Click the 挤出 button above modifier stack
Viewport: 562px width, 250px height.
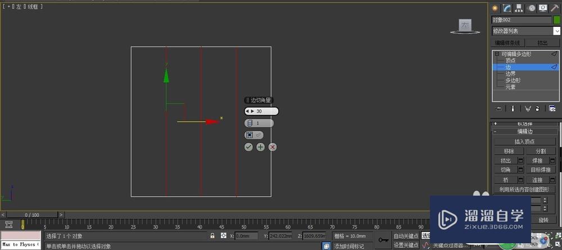(x=543, y=43)
